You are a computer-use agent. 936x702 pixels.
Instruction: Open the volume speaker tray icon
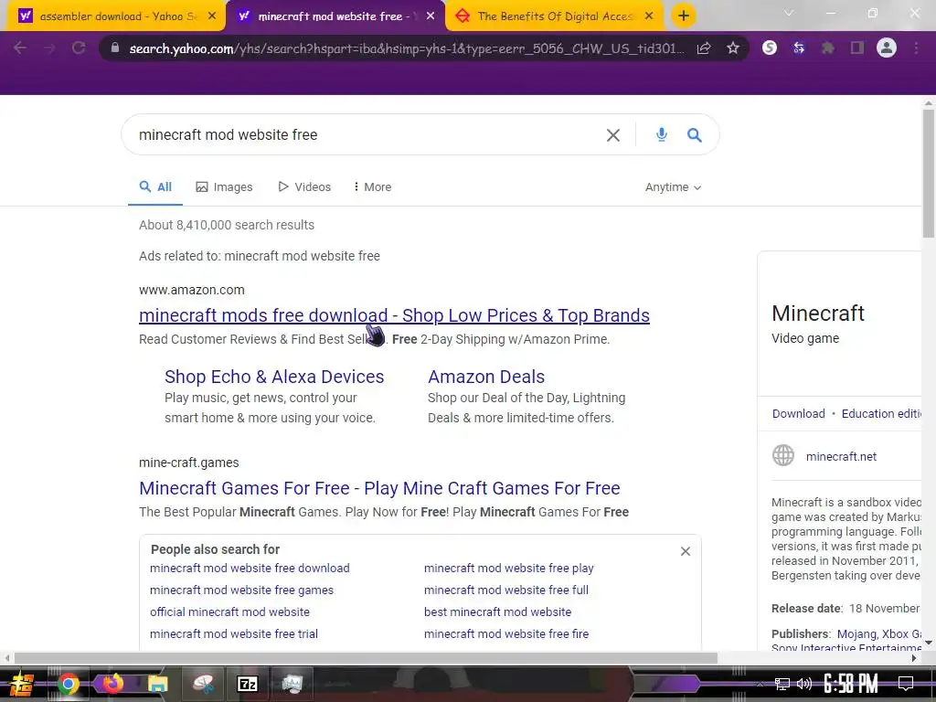click(804, 684)
